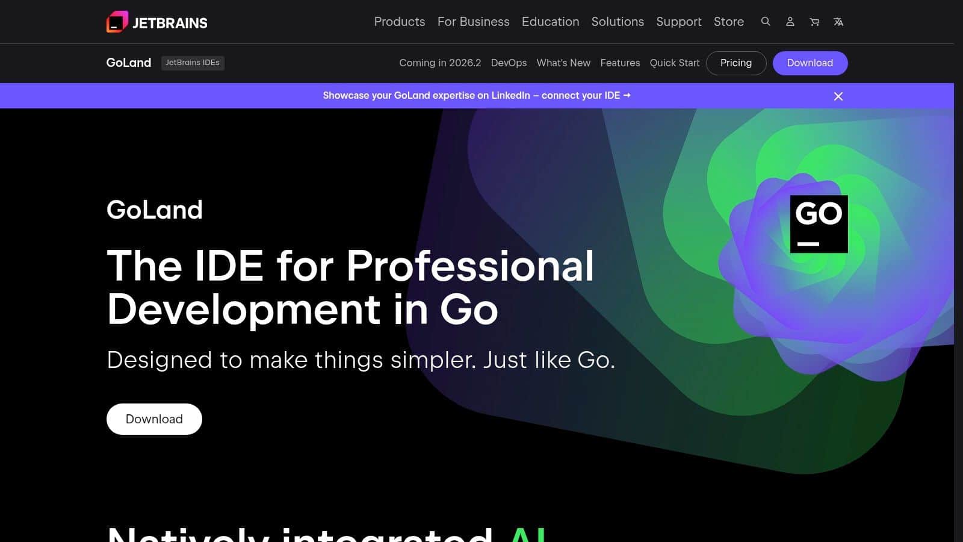Click the GoLand product name in subheader

tap(129, 63)
